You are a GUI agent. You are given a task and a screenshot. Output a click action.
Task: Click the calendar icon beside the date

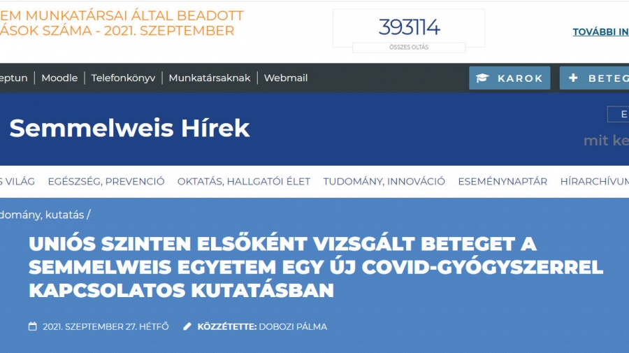coord(32,326)
